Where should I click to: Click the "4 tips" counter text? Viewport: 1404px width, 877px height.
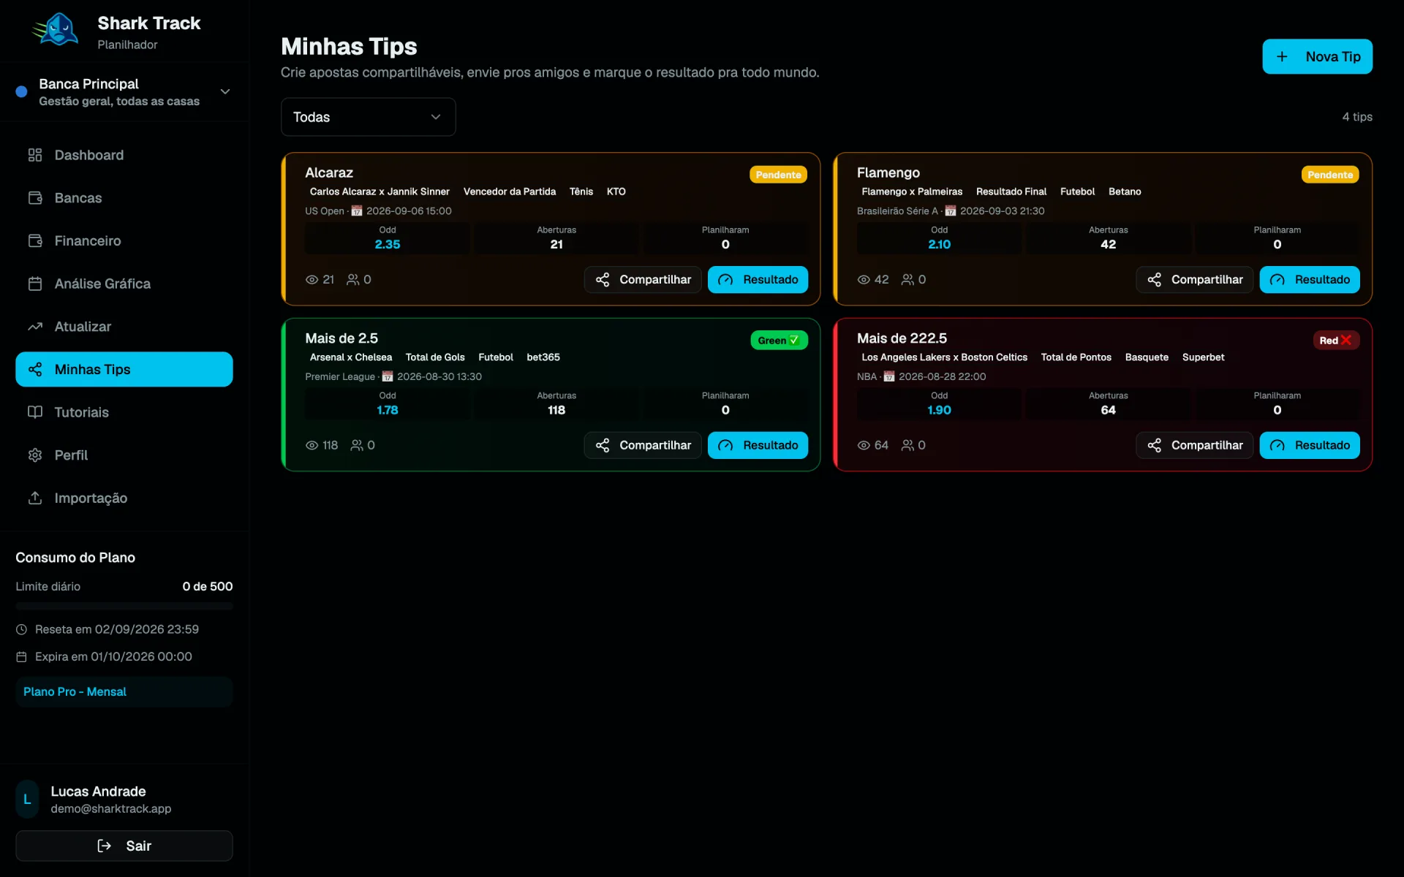pyautogui.click(x=1357, y=117)
